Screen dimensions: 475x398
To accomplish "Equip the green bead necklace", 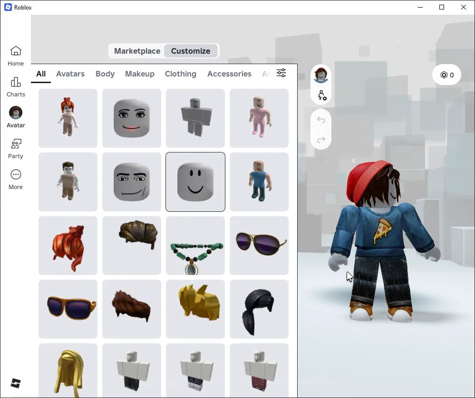I will [195, 246].
